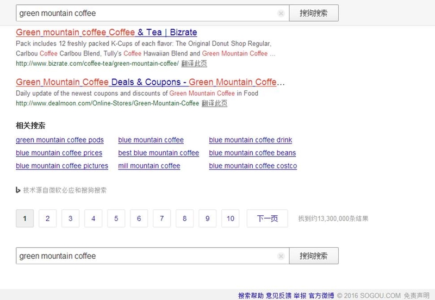The width and height of the screenshot is (435, 300).
Task: Click the 相关搜索 related searches heading
Action: [x=30, y=126]
